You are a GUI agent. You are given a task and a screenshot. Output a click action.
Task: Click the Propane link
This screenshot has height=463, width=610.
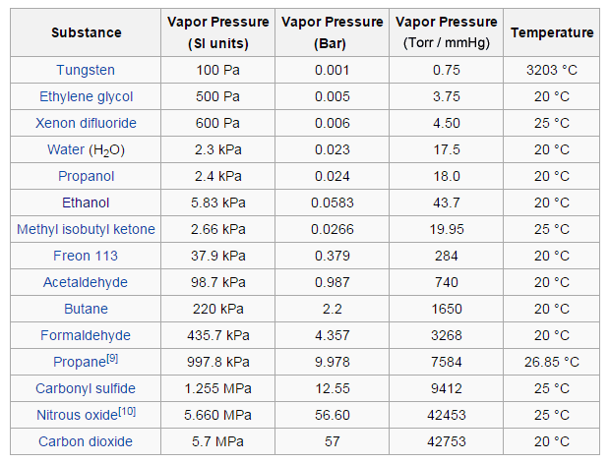tap(78, 363)
